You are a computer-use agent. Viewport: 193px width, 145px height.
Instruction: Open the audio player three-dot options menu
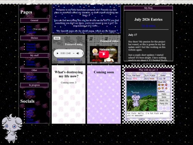click(x=83, y=53)
